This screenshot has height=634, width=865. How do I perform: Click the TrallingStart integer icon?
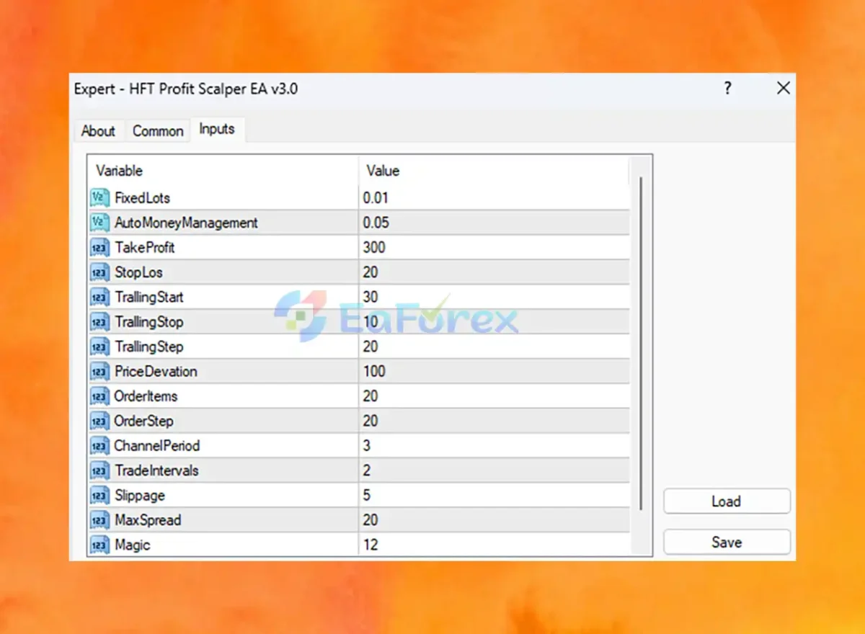coord(99,297)
